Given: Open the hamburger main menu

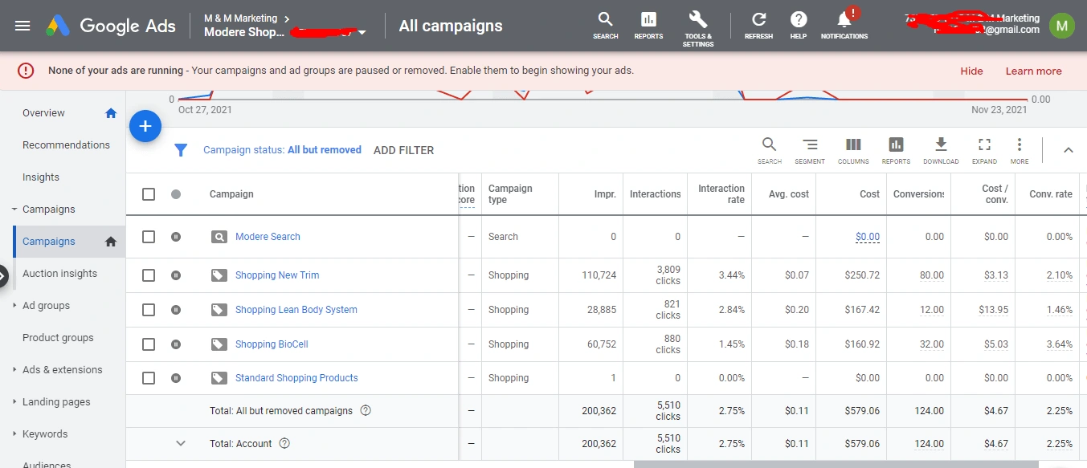Looking at the screenshot, I should pyautogui.click(x=22, y=26).
